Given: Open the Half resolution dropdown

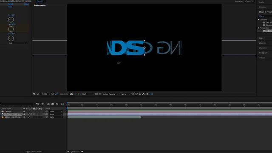Looking at the screenshot, I should (x=88, y=94).
